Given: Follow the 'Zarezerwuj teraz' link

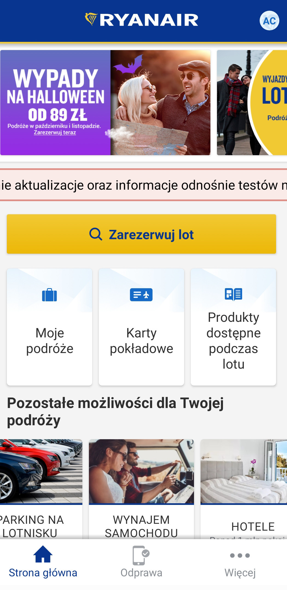Looking at the screenshot, I should pyautogui.click(x=55, y=132).
